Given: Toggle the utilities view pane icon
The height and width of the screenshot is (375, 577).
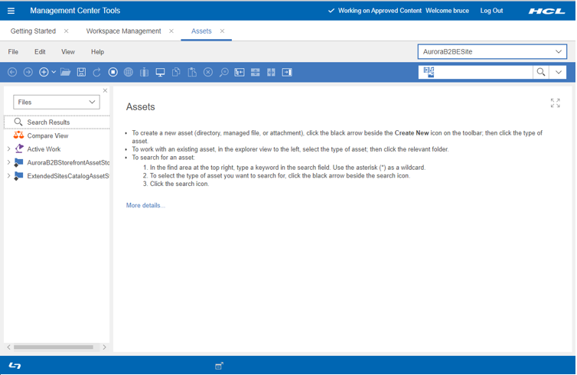Looking at the screenshot, I should [287, 72].
